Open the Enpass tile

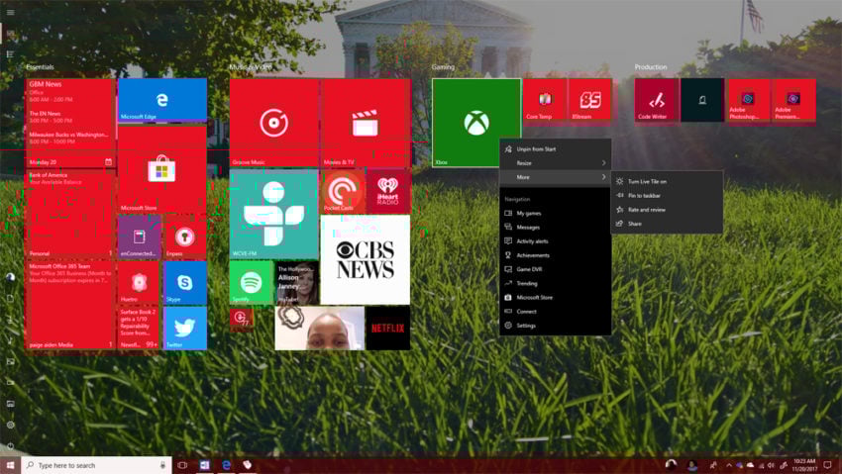184,237
